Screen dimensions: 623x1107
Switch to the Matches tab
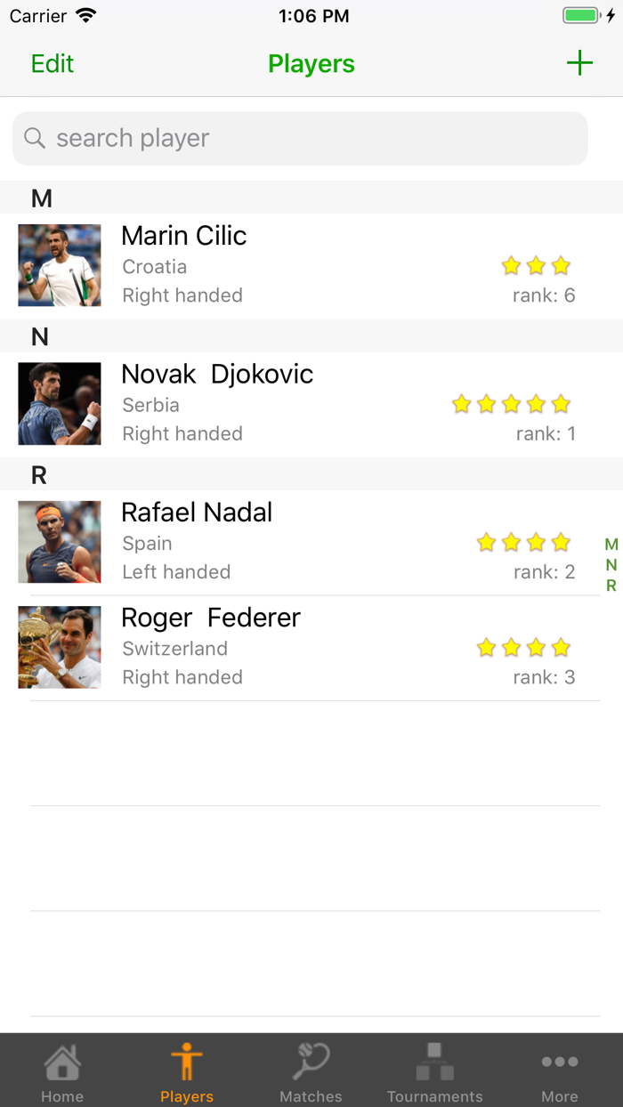(310, 1060)
